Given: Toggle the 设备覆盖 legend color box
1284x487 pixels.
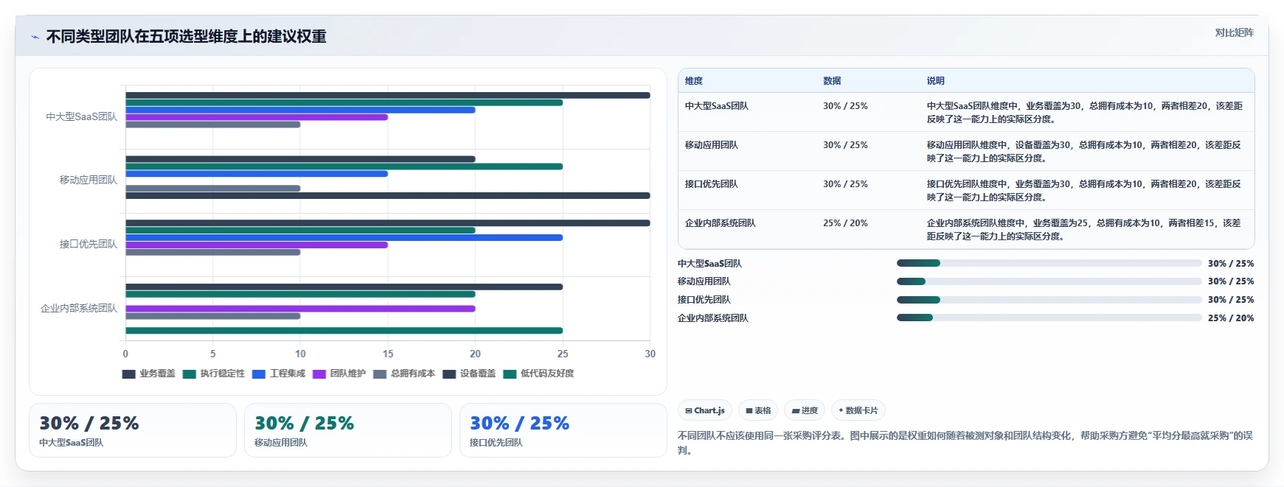Looking at the screenshot, I should point(449,374).
